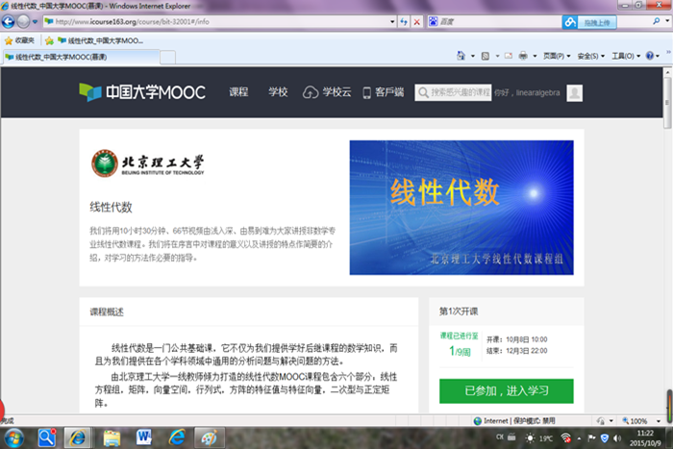This screenshot has height=449, width=673.
Task: Select the 学校 navigation item
Action: click(x=278, y=92)
